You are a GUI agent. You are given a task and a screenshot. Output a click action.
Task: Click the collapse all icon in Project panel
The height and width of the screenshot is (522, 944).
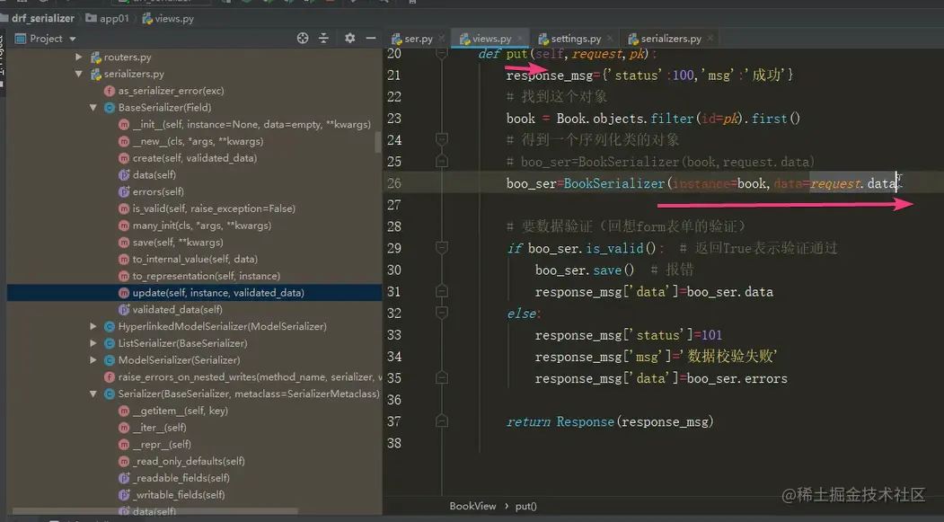(x=324, y=39)
